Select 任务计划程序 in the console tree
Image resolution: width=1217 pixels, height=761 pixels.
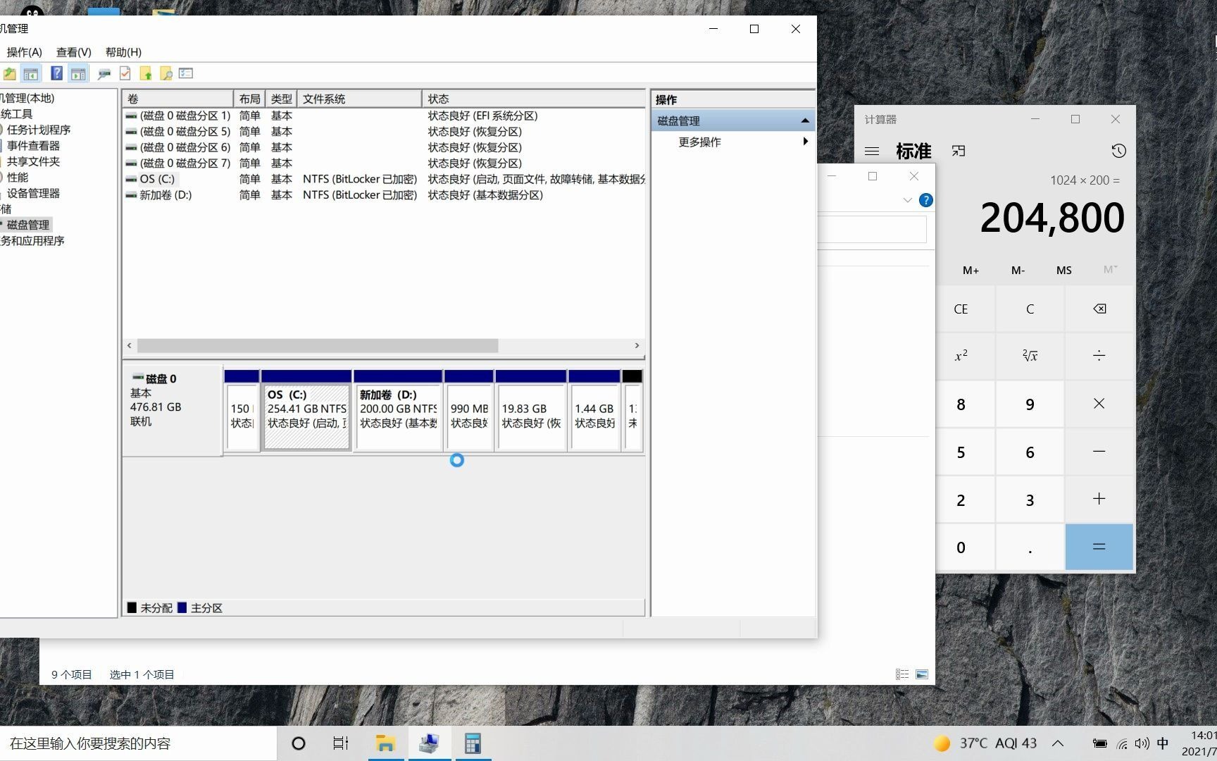click(x=39, y=130)
